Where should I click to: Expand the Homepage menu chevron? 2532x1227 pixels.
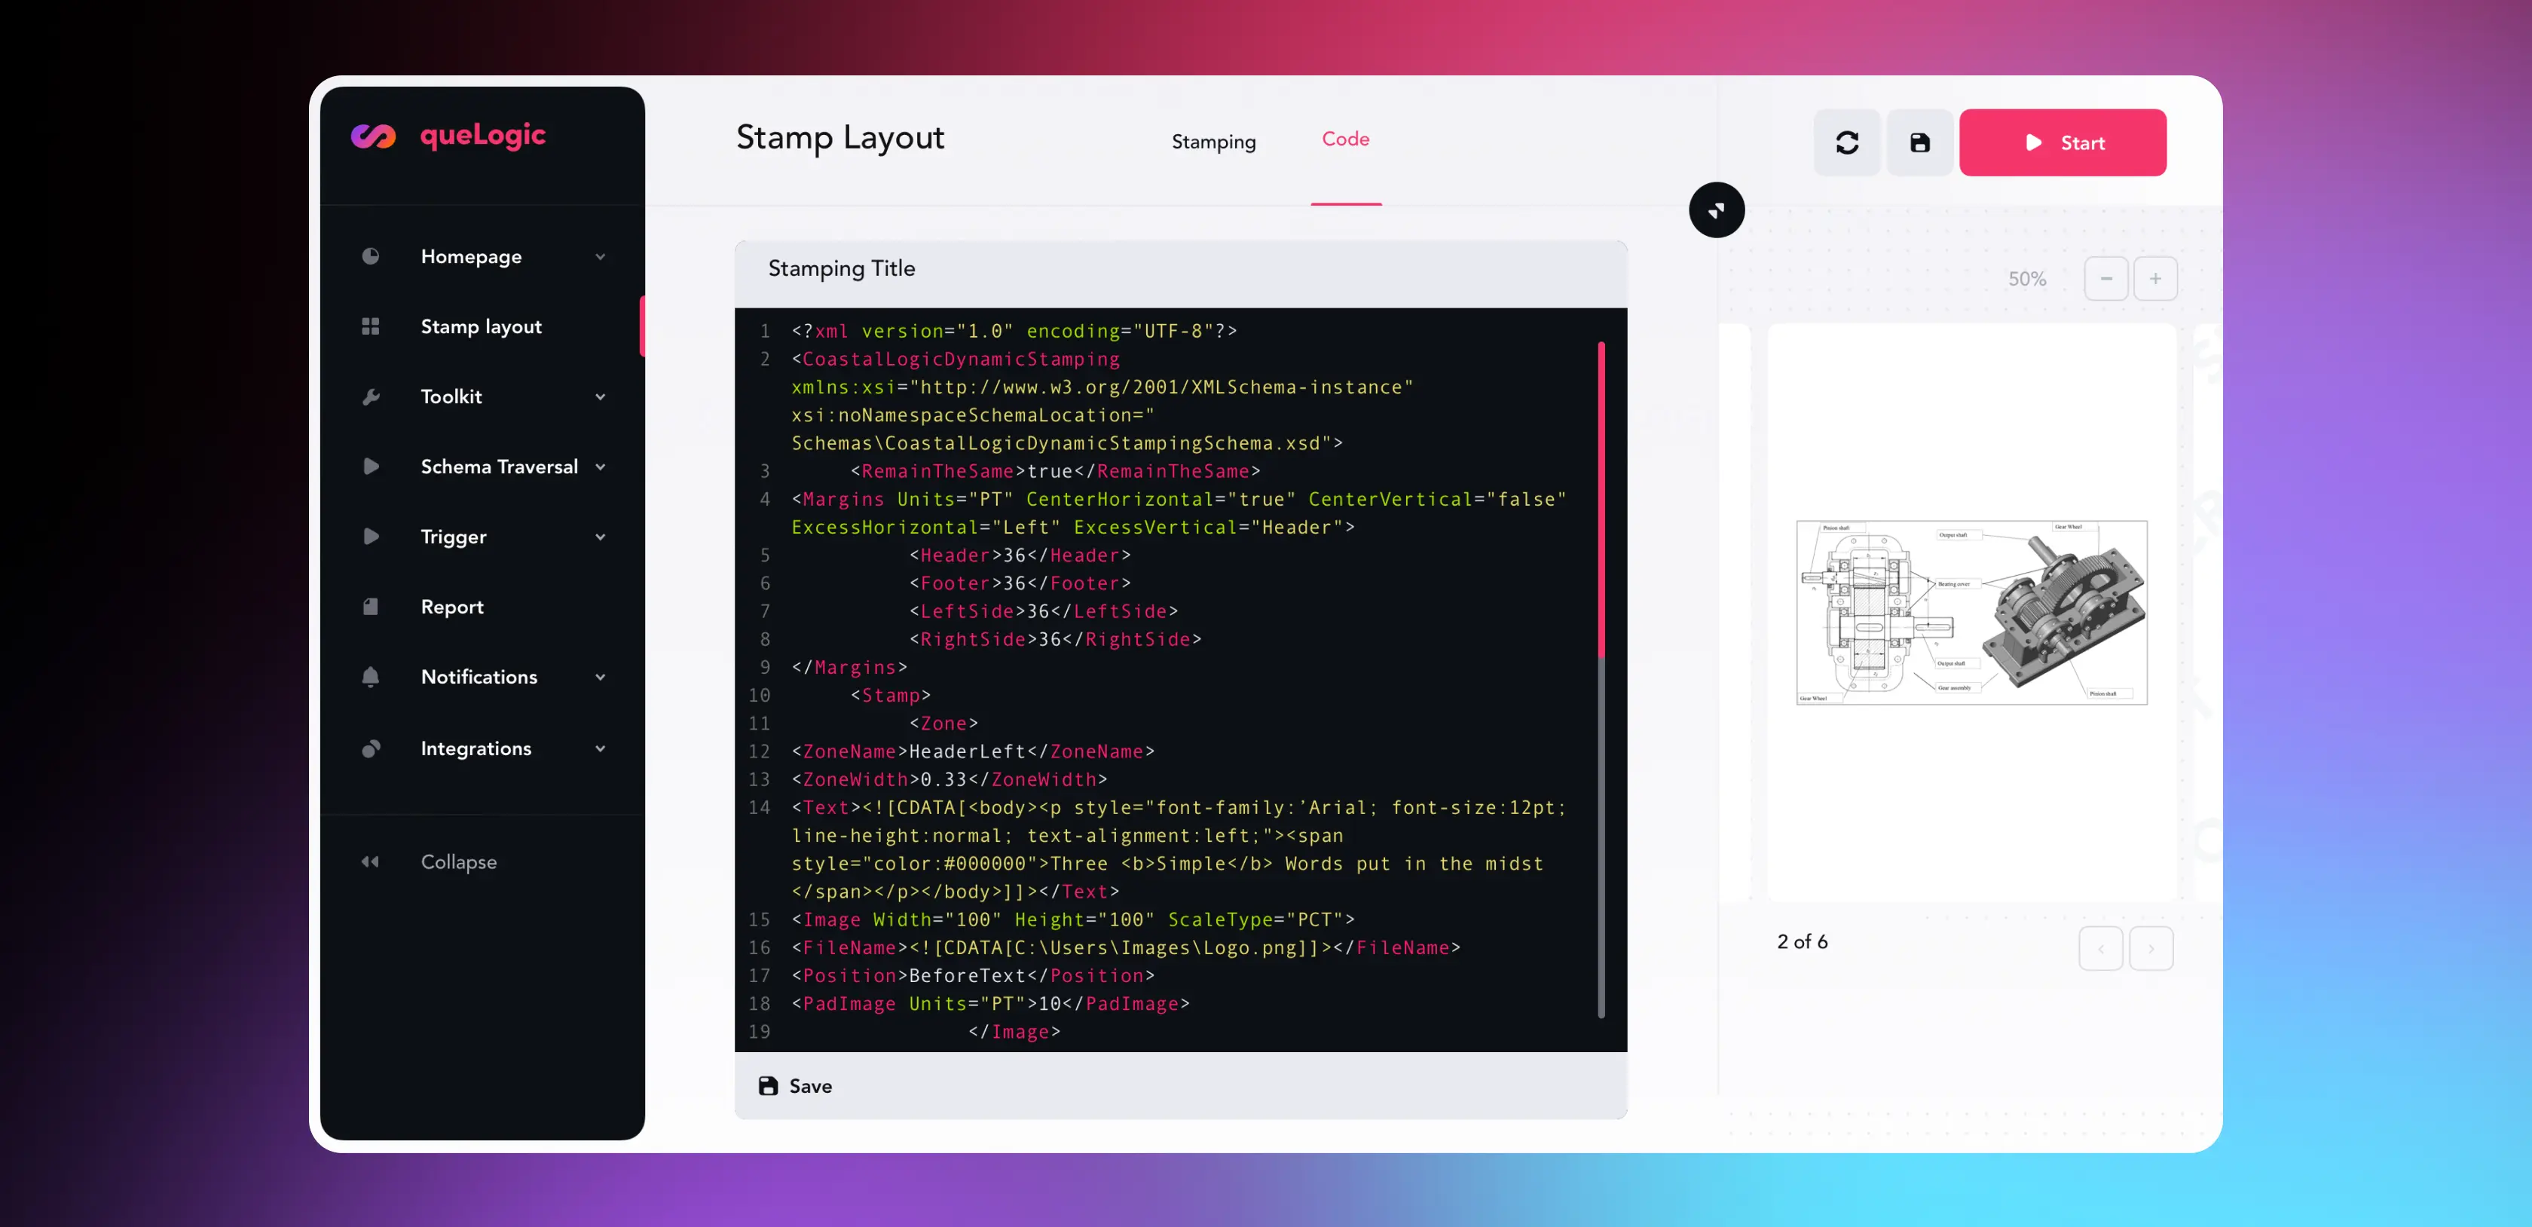[600, 256]
